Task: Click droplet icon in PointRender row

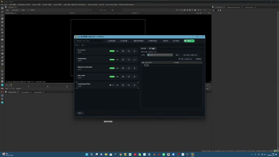Action: coord(134,60)
